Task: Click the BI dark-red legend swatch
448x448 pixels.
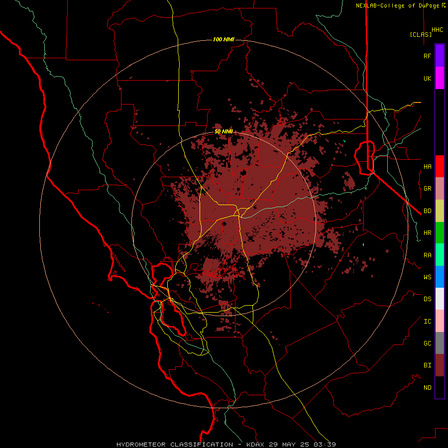Action: [440, 365]
